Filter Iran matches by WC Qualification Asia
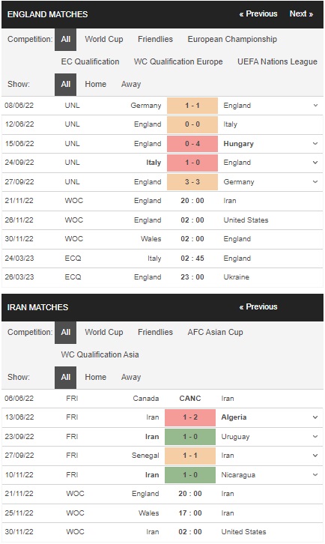Image resolution: width=325 pixels, height=544 pixels. coord(100,354)
